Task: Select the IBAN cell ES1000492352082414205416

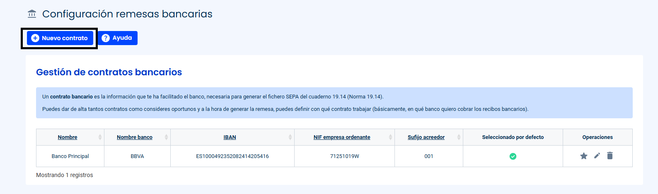Action: (232, 156)
